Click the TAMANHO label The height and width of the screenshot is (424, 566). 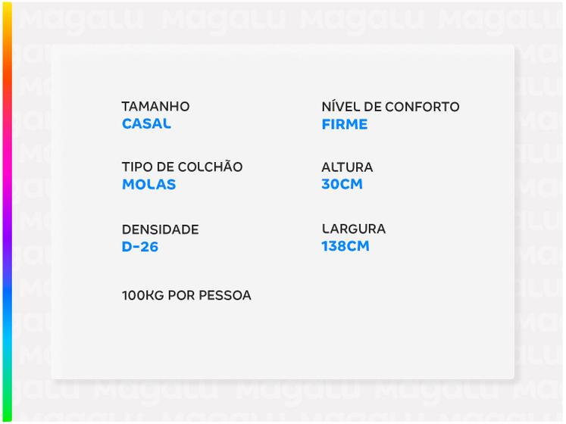click(x=155, y=107)
